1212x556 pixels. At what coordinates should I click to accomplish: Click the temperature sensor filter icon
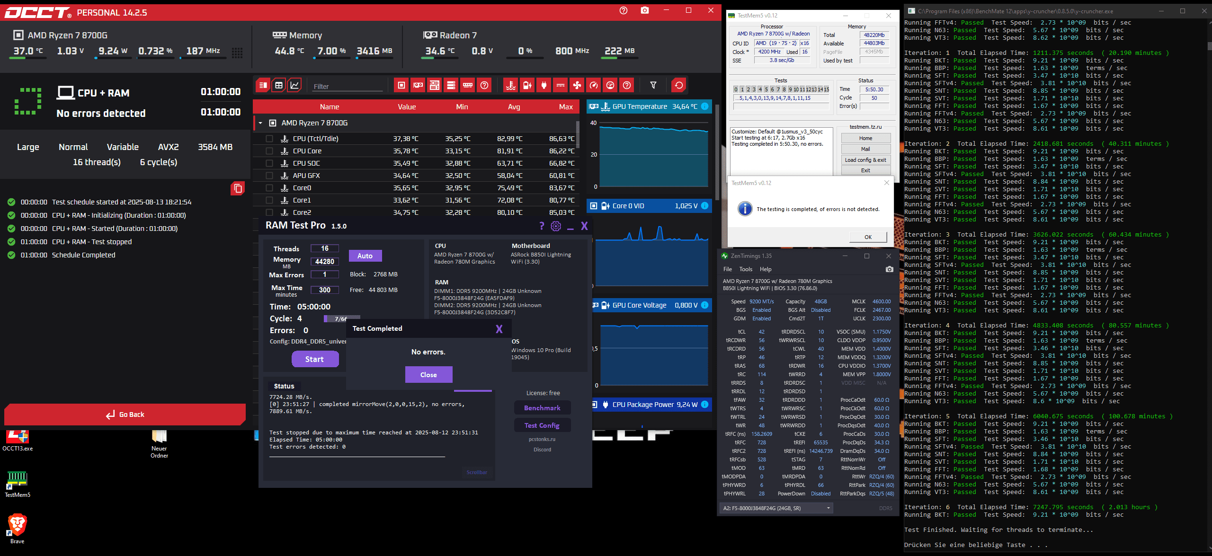[x=511, y=85]
